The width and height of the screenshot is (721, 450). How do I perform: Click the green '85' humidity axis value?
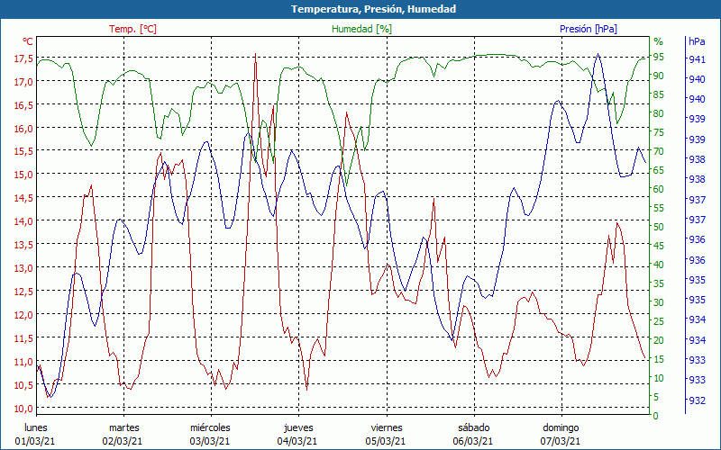click(659, 94)
